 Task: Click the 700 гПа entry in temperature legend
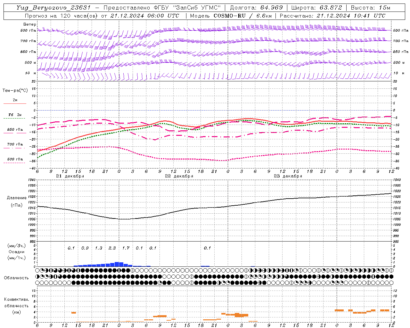click(x=15, y=144)
